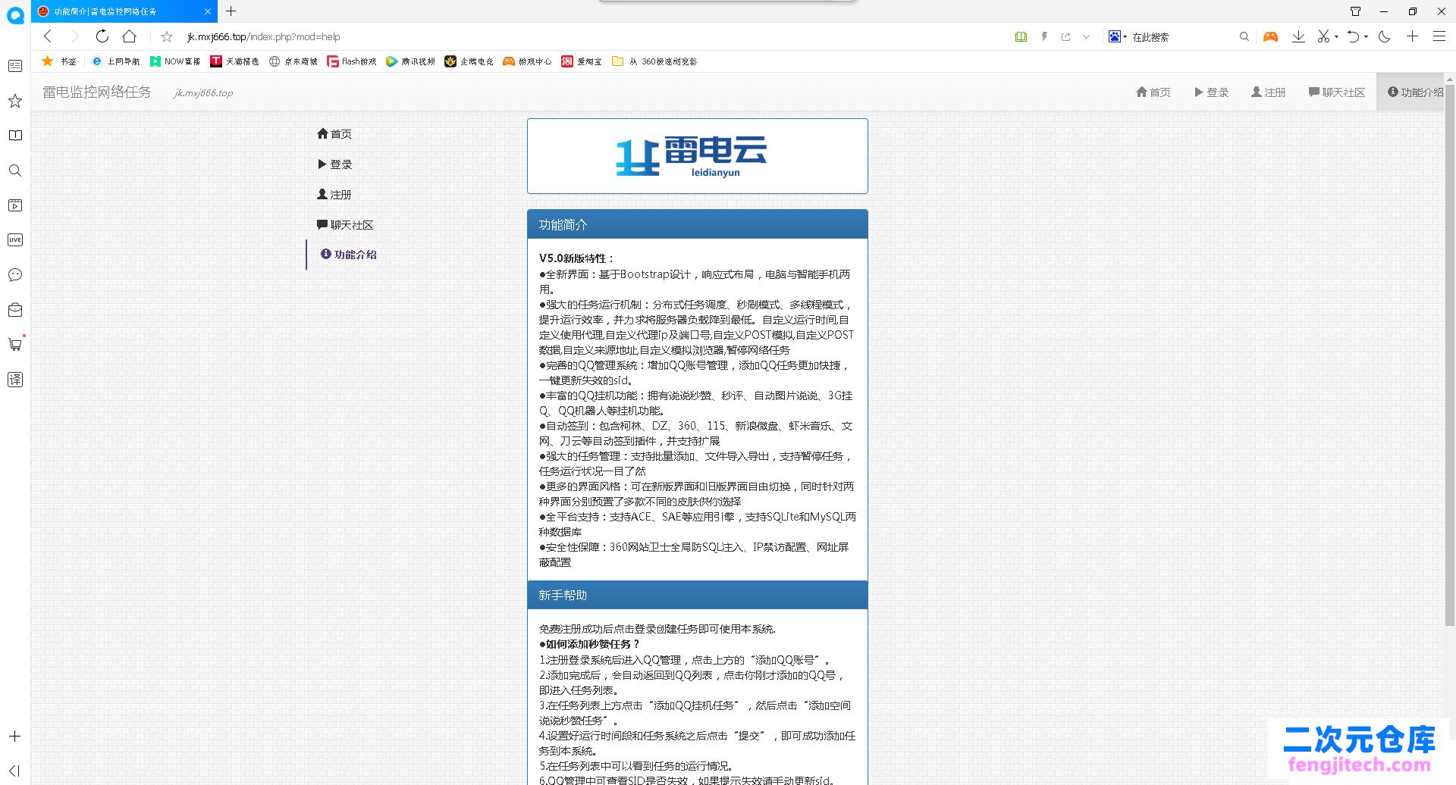1456x785 pixels.
Task: Open the sidebar chat bubble icon
Action: coord(15,275)
